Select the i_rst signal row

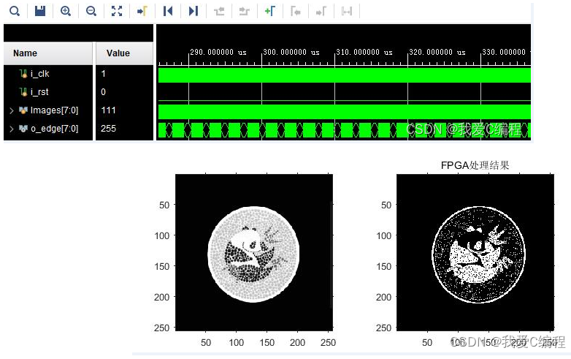[x=48, y=92]
